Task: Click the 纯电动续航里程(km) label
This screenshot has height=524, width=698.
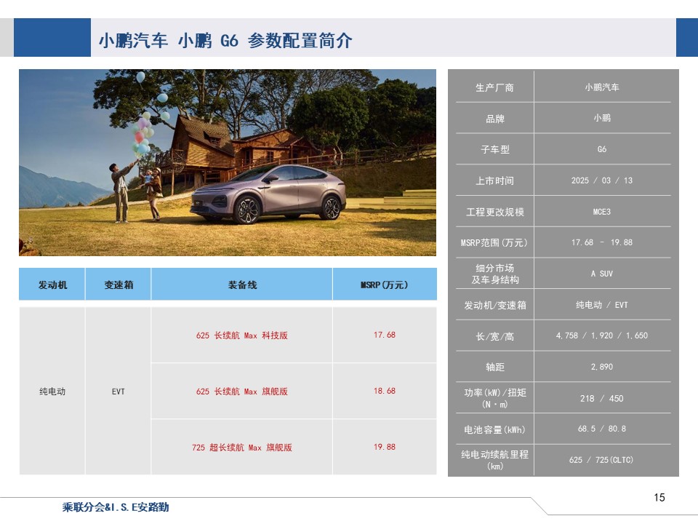Action: pos(494,460)
